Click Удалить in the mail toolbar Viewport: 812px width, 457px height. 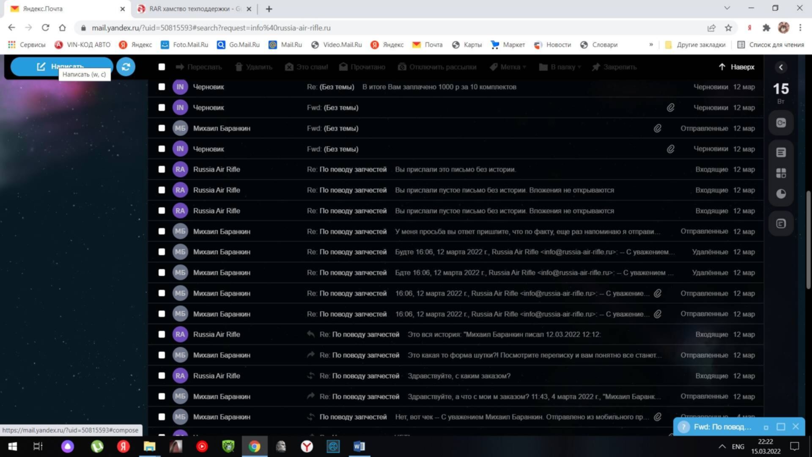pyautogui.click(x=253, y=67)
